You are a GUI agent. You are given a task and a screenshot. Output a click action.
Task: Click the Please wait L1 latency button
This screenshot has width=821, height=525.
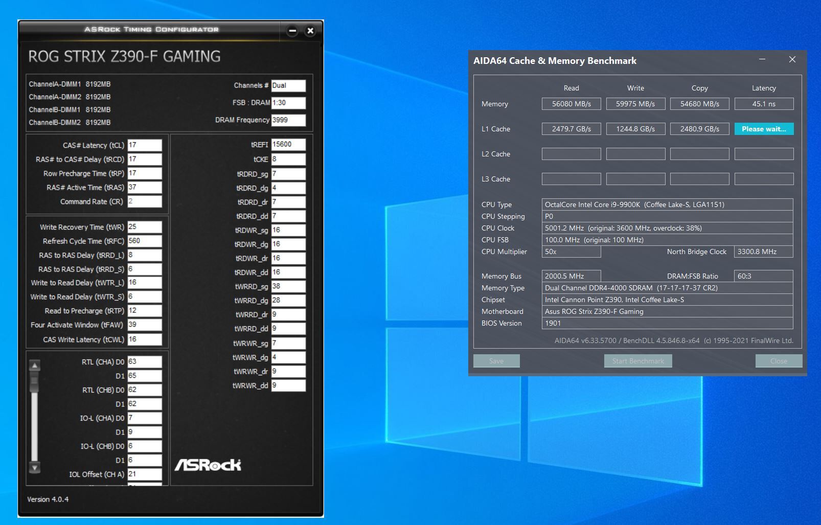point(764,129)
